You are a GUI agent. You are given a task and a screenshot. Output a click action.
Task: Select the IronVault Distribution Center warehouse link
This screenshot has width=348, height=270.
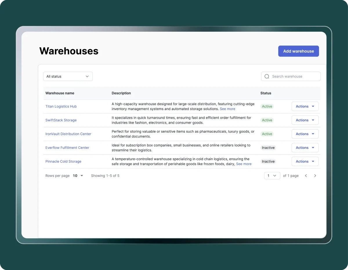(68, 134)
